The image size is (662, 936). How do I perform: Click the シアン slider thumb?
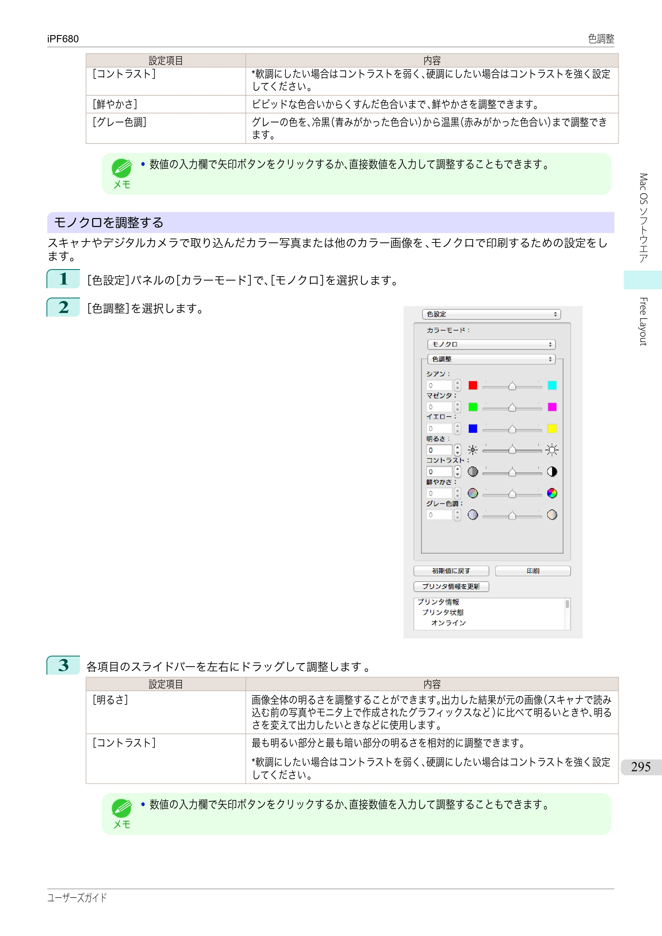512,386
